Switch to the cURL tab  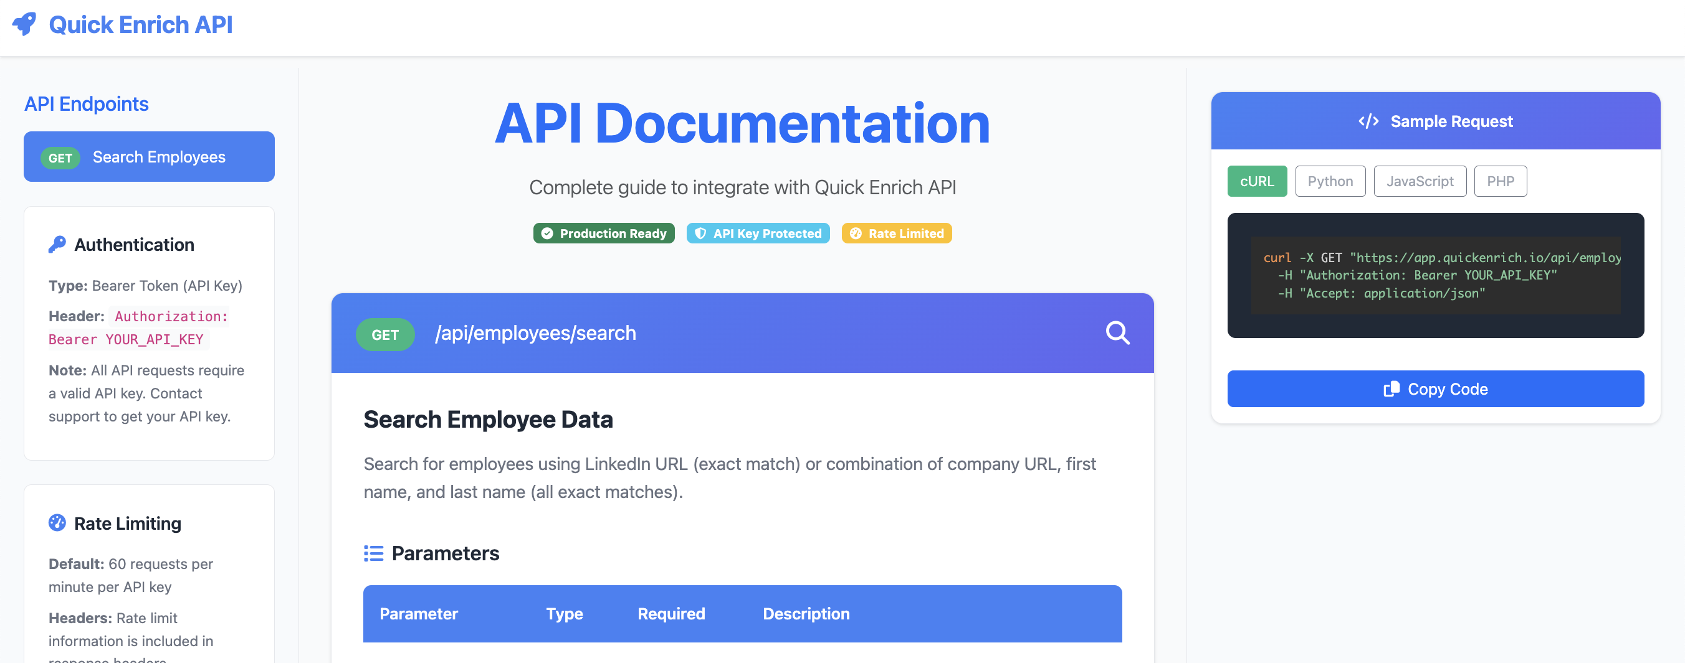pos(1256,181)
